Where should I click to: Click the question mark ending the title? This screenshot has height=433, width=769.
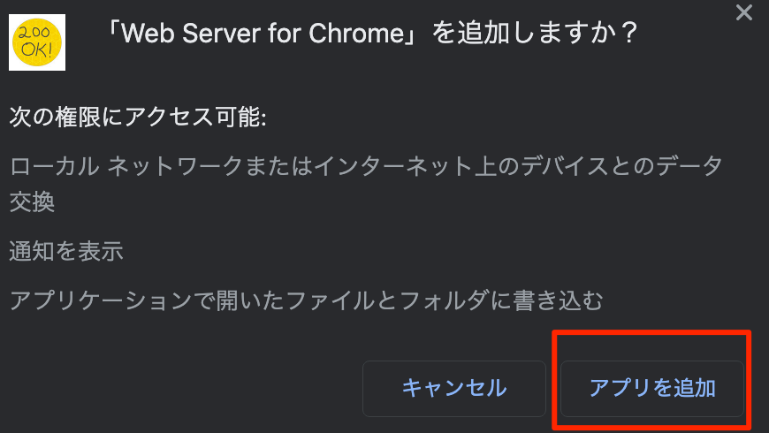click(628, 34)
